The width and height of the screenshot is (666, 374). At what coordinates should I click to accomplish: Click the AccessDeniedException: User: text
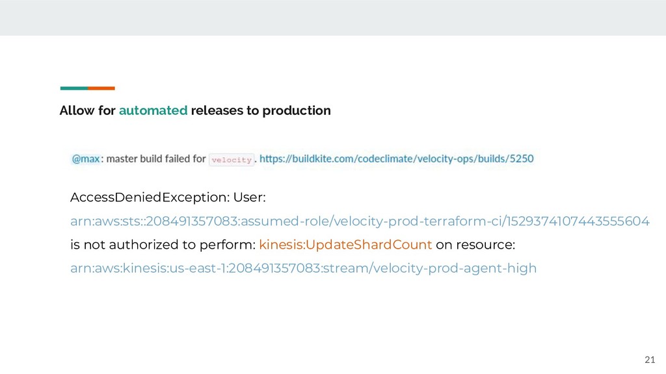coord(168,197)
